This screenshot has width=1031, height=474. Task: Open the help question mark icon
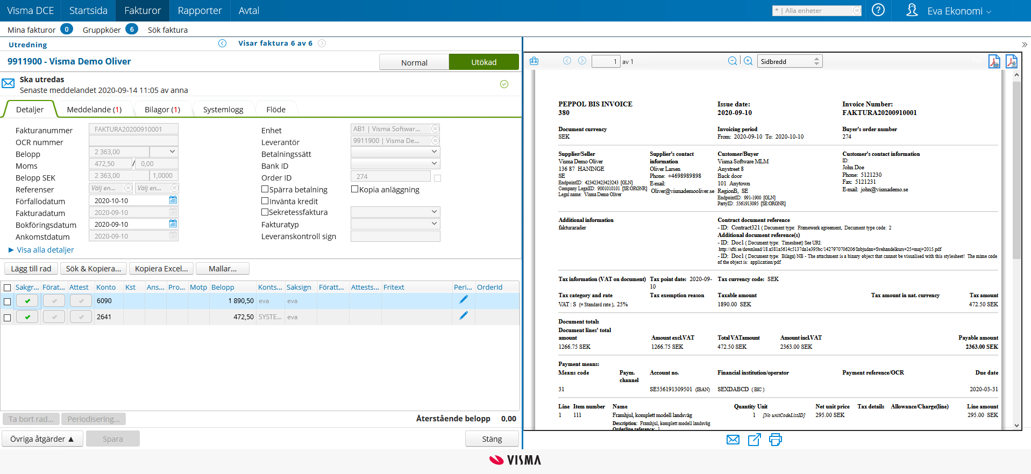tap(878, 10)
